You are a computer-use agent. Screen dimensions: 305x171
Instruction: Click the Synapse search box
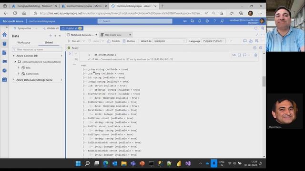tap(135, 21)
